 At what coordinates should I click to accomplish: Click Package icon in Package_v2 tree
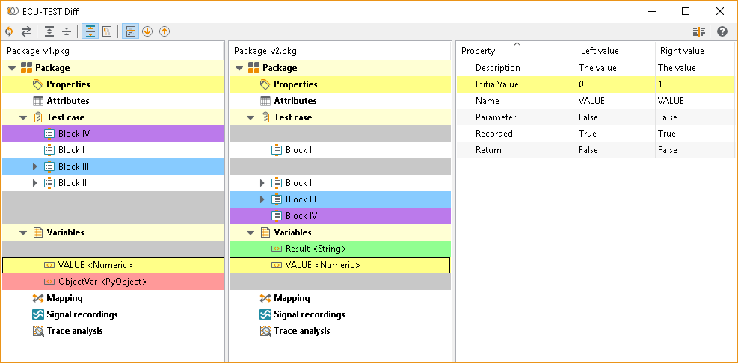[x=253, y=68]
